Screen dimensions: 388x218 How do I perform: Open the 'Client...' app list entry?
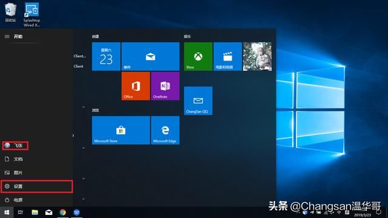[x=79, y=56]
